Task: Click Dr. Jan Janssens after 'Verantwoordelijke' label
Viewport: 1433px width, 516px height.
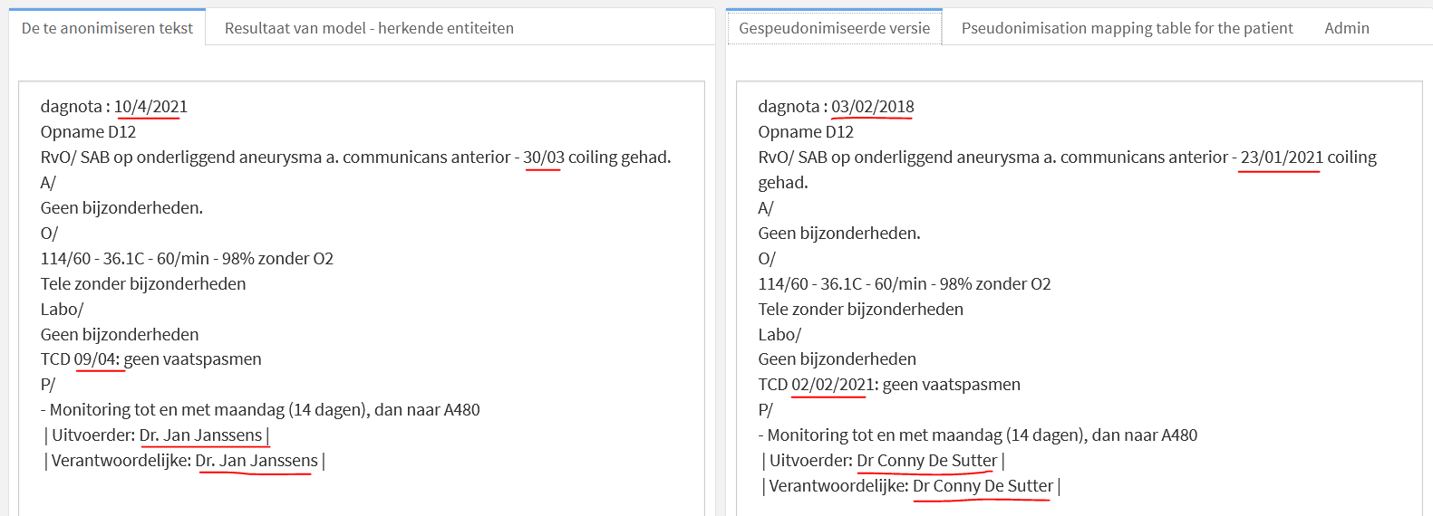Action: pos(257,461)
